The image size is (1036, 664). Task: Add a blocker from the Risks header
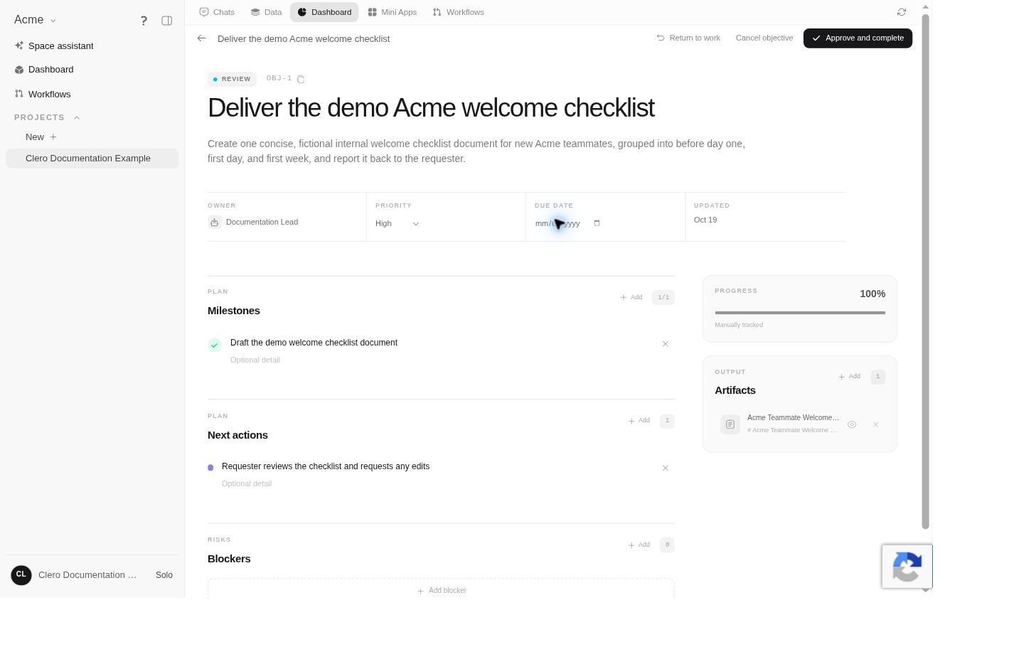[639, 545]
